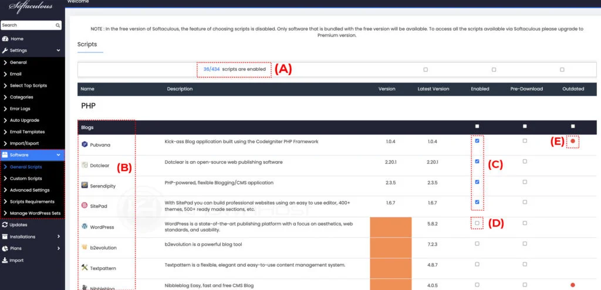Expand the Plans submenu arrow
601x290 pixels.
tap(59, 248)
